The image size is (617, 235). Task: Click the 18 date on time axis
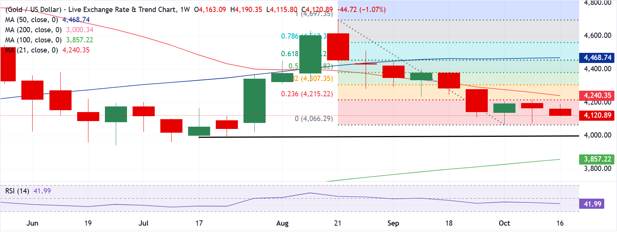coord(449,223)
